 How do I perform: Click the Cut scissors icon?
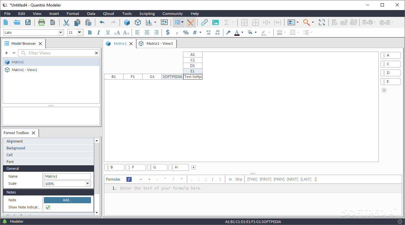66,22
